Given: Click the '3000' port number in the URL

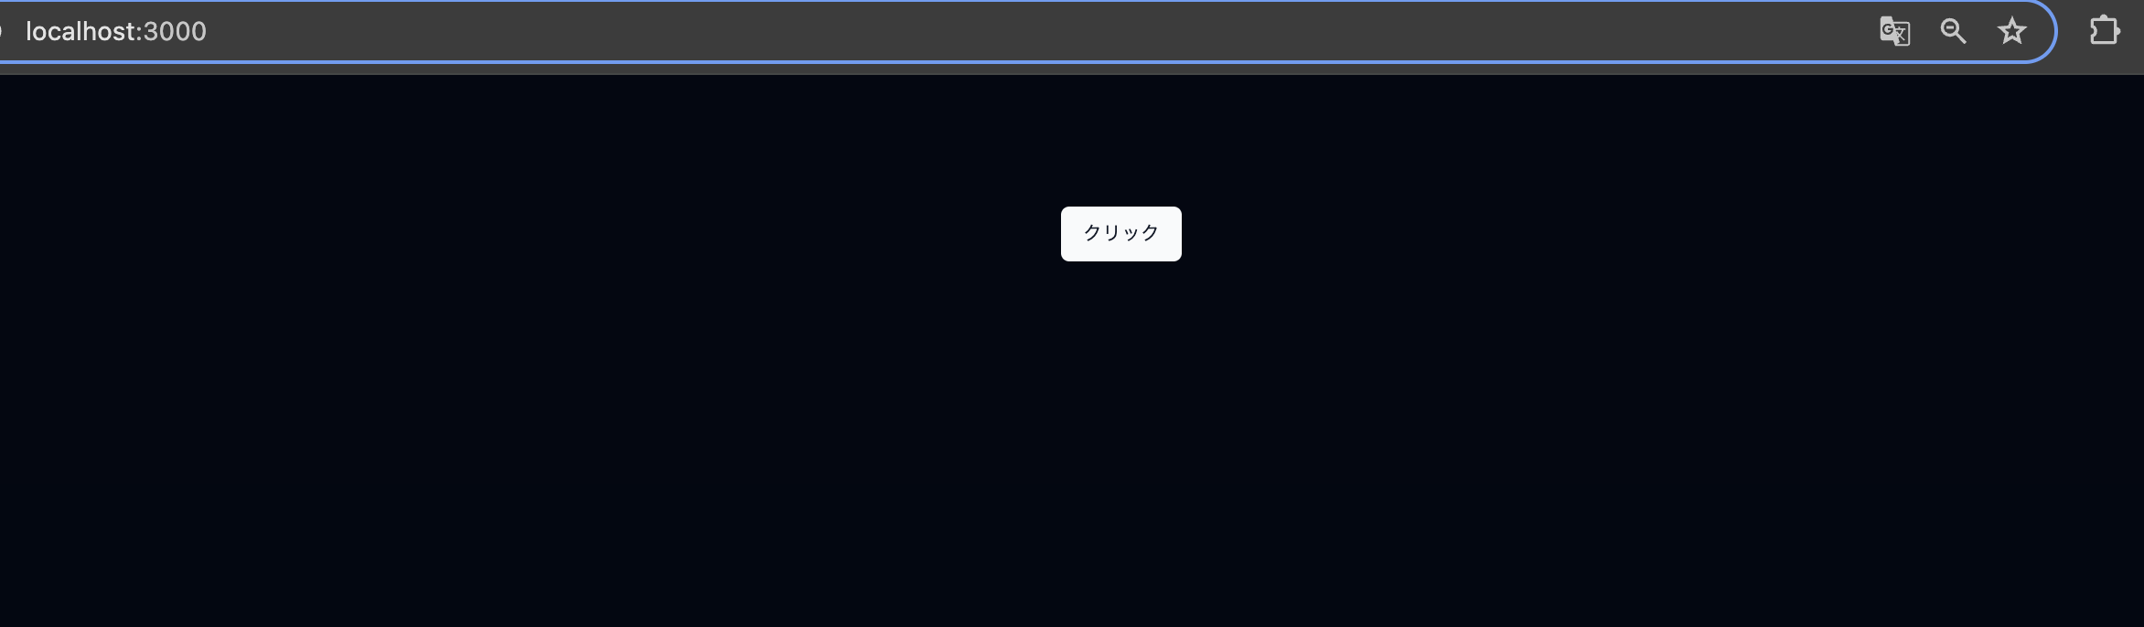Looking at the screenshot, I should (x=175, y=32).
